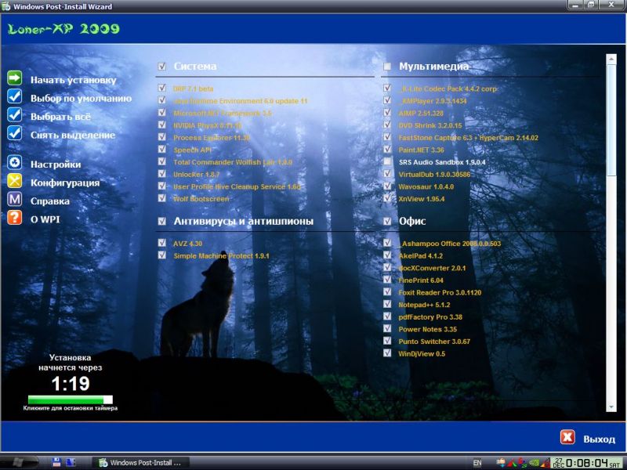This screenshot has width=627, height=470.
Task: Click the EN language indicator in taskbar
Action: tap(477, 462)
